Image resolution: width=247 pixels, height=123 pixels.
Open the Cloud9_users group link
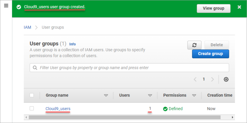coord(58,109)
